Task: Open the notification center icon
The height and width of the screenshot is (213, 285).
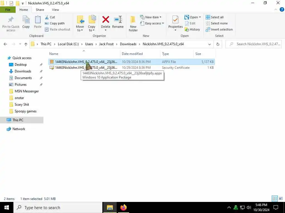Action: click(276, 207)
